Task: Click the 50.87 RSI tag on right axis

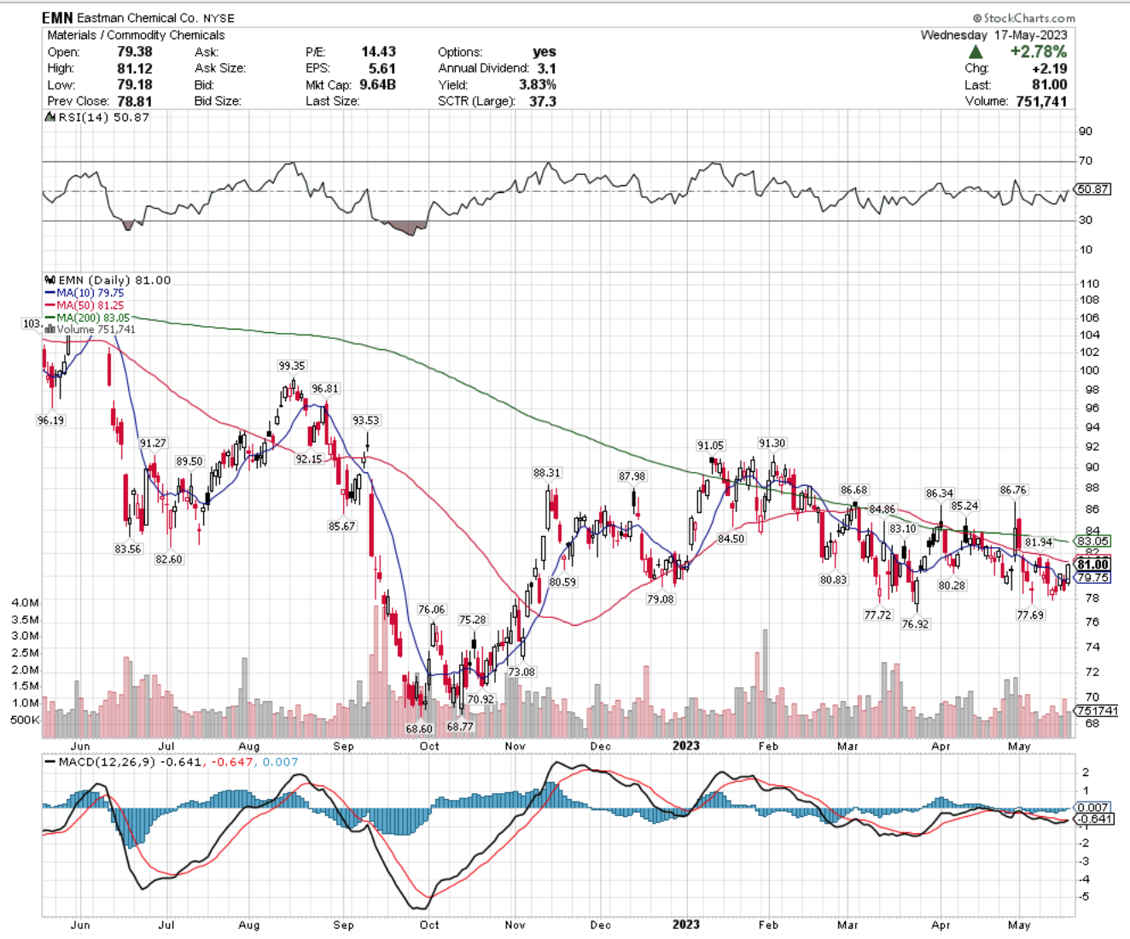Action: 1093,190
